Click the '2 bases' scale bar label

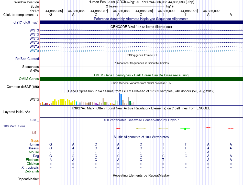tap(112, 6)
